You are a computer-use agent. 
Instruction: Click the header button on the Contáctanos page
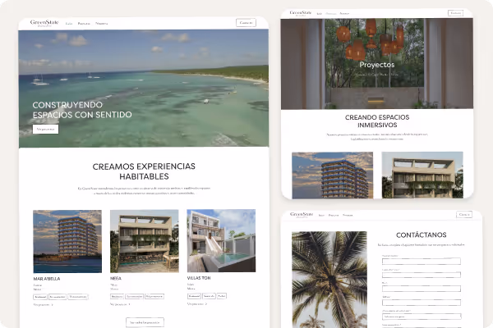pos(464,214)
